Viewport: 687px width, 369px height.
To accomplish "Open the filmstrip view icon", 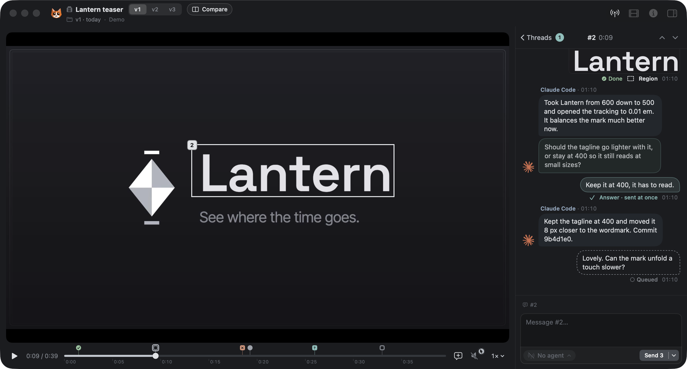I will 634,13.
